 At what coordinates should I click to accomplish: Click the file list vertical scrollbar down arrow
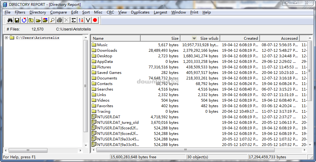pos(310,144)
